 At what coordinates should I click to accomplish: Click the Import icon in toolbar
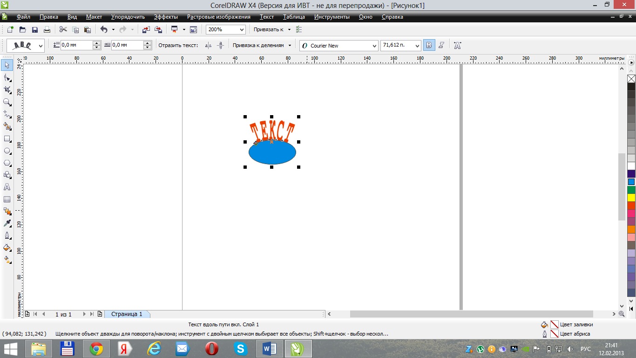coord(146,30)
